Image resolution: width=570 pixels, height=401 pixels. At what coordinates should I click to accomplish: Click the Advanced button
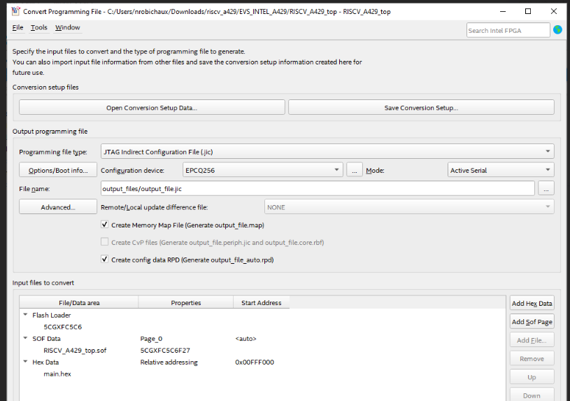(58, 207)
